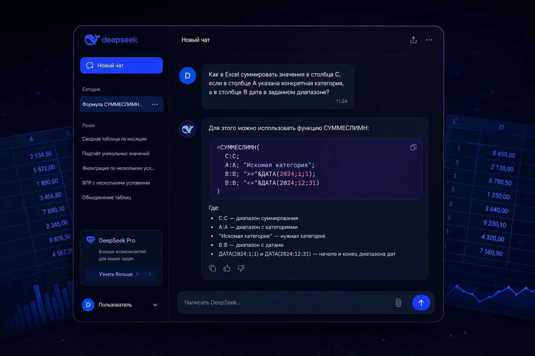535x356 pixels.
Task: Dislike the response with thumbs down
Action: (x=241, y=268)
